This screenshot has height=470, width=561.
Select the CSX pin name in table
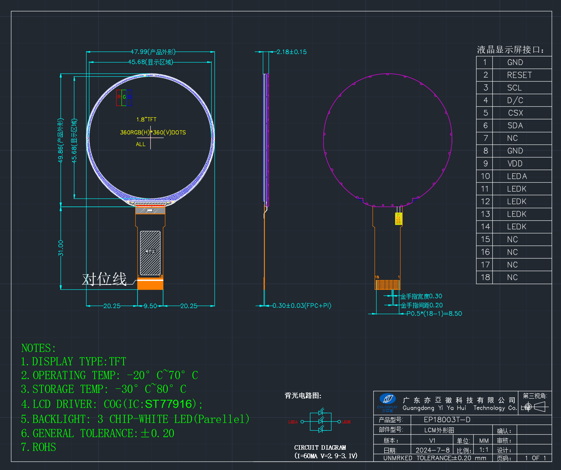[x=516, y=113]
